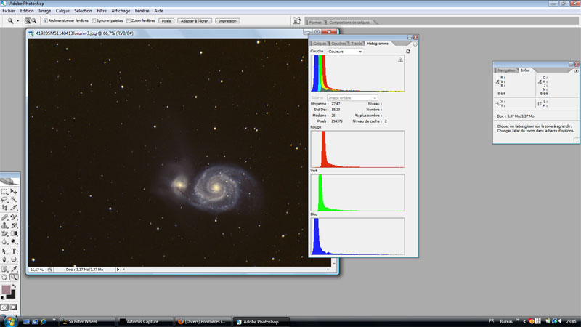Screen dimensions: 581x327
Task: Click the histogram cache warning triangle
Action: coord(399,61)
